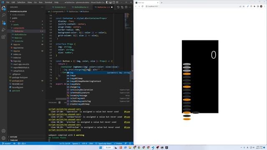
Task: Open a new tab in Chrome
Action: coord(161,2)
